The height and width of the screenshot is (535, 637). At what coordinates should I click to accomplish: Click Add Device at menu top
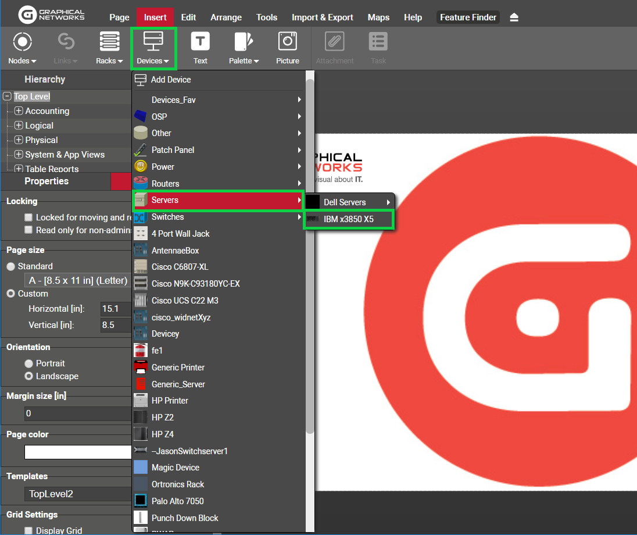click(170, 80)
